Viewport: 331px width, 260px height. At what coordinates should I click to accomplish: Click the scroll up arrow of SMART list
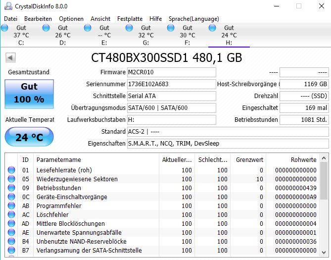point(324,158)
